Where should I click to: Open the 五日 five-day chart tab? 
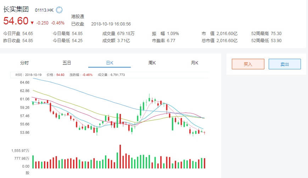(x=67, y=63)
